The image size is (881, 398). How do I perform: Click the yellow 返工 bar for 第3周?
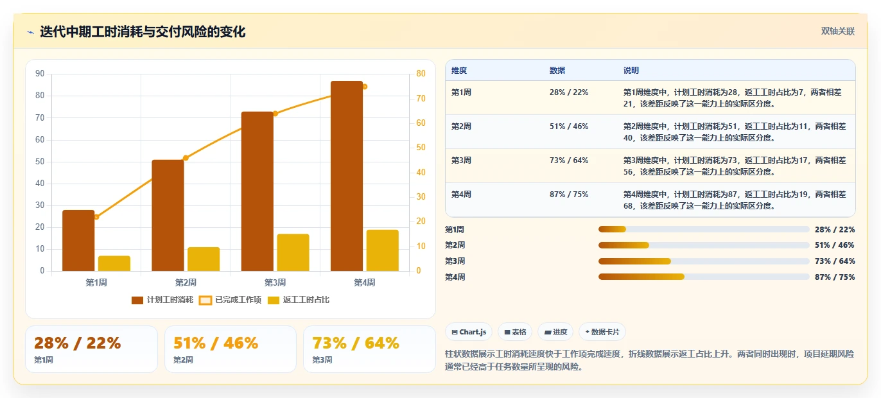(293, 252)
